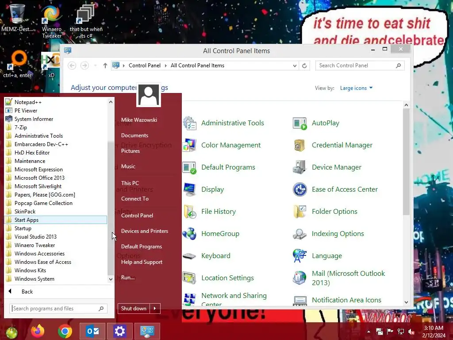Open HomeGroup icon
Screen dimensions: 453x340
pos(189,234)
